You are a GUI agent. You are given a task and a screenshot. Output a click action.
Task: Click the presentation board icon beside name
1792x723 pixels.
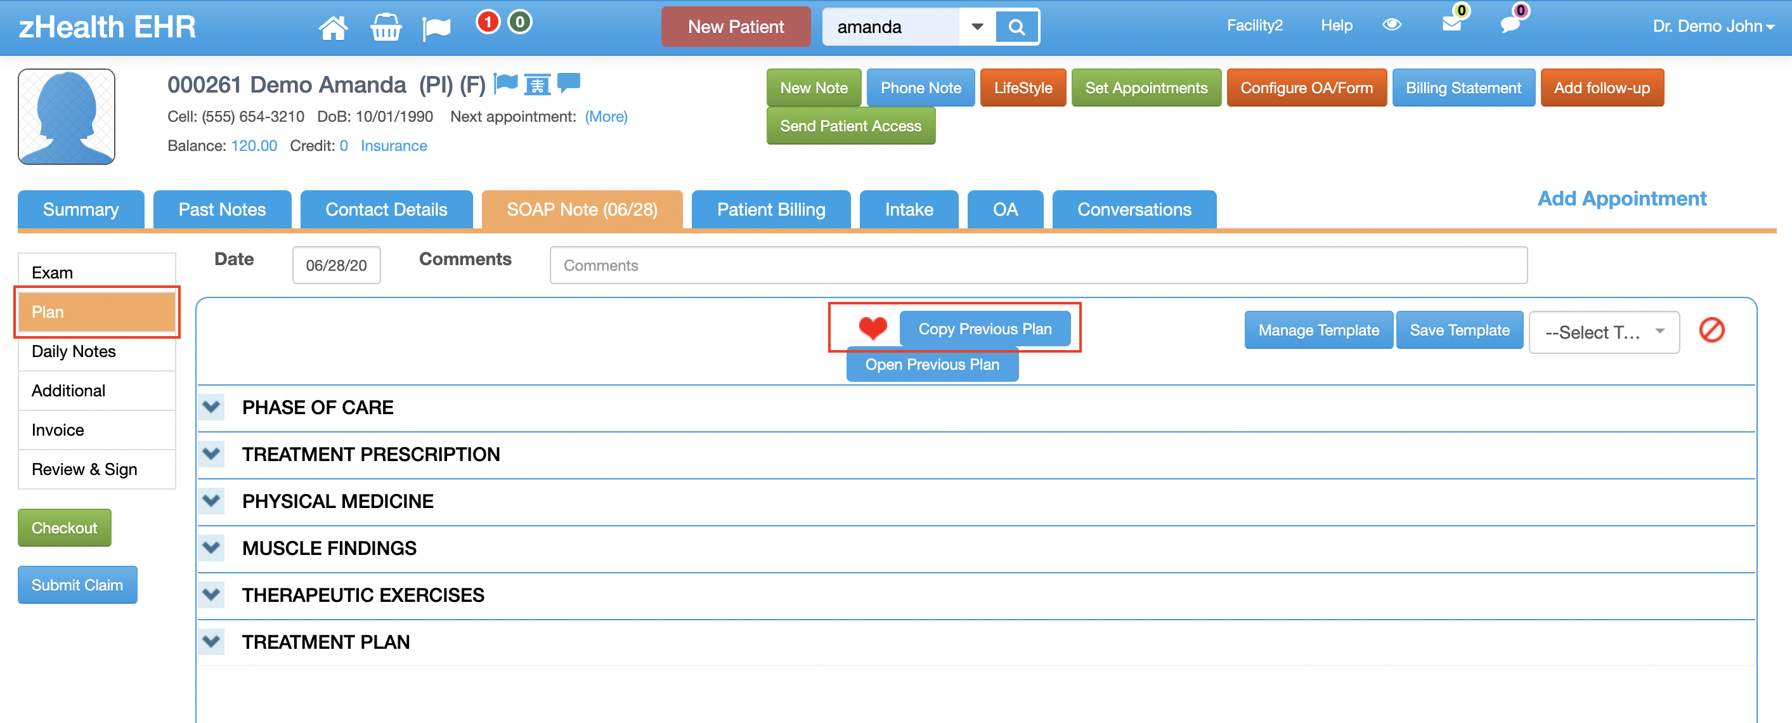pyautogui.click(x=537, y=84)
